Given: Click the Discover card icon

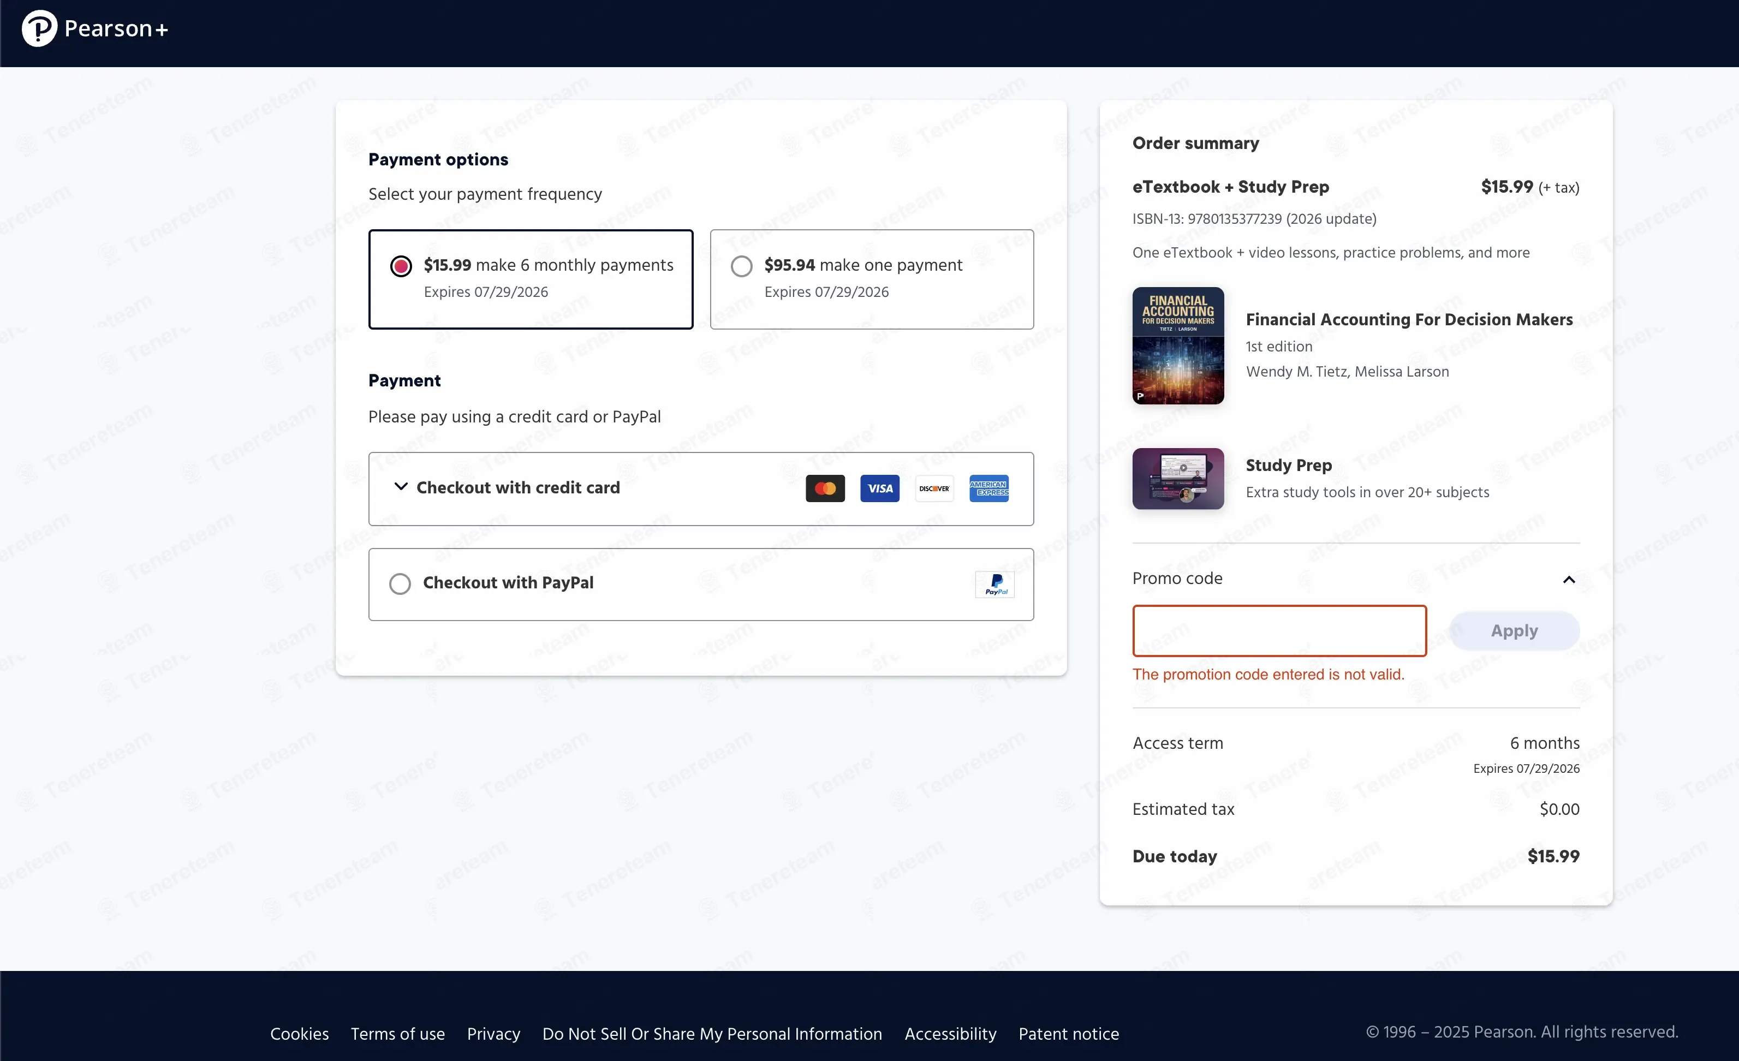Looking at the screenshot, I should click(934, 488).
